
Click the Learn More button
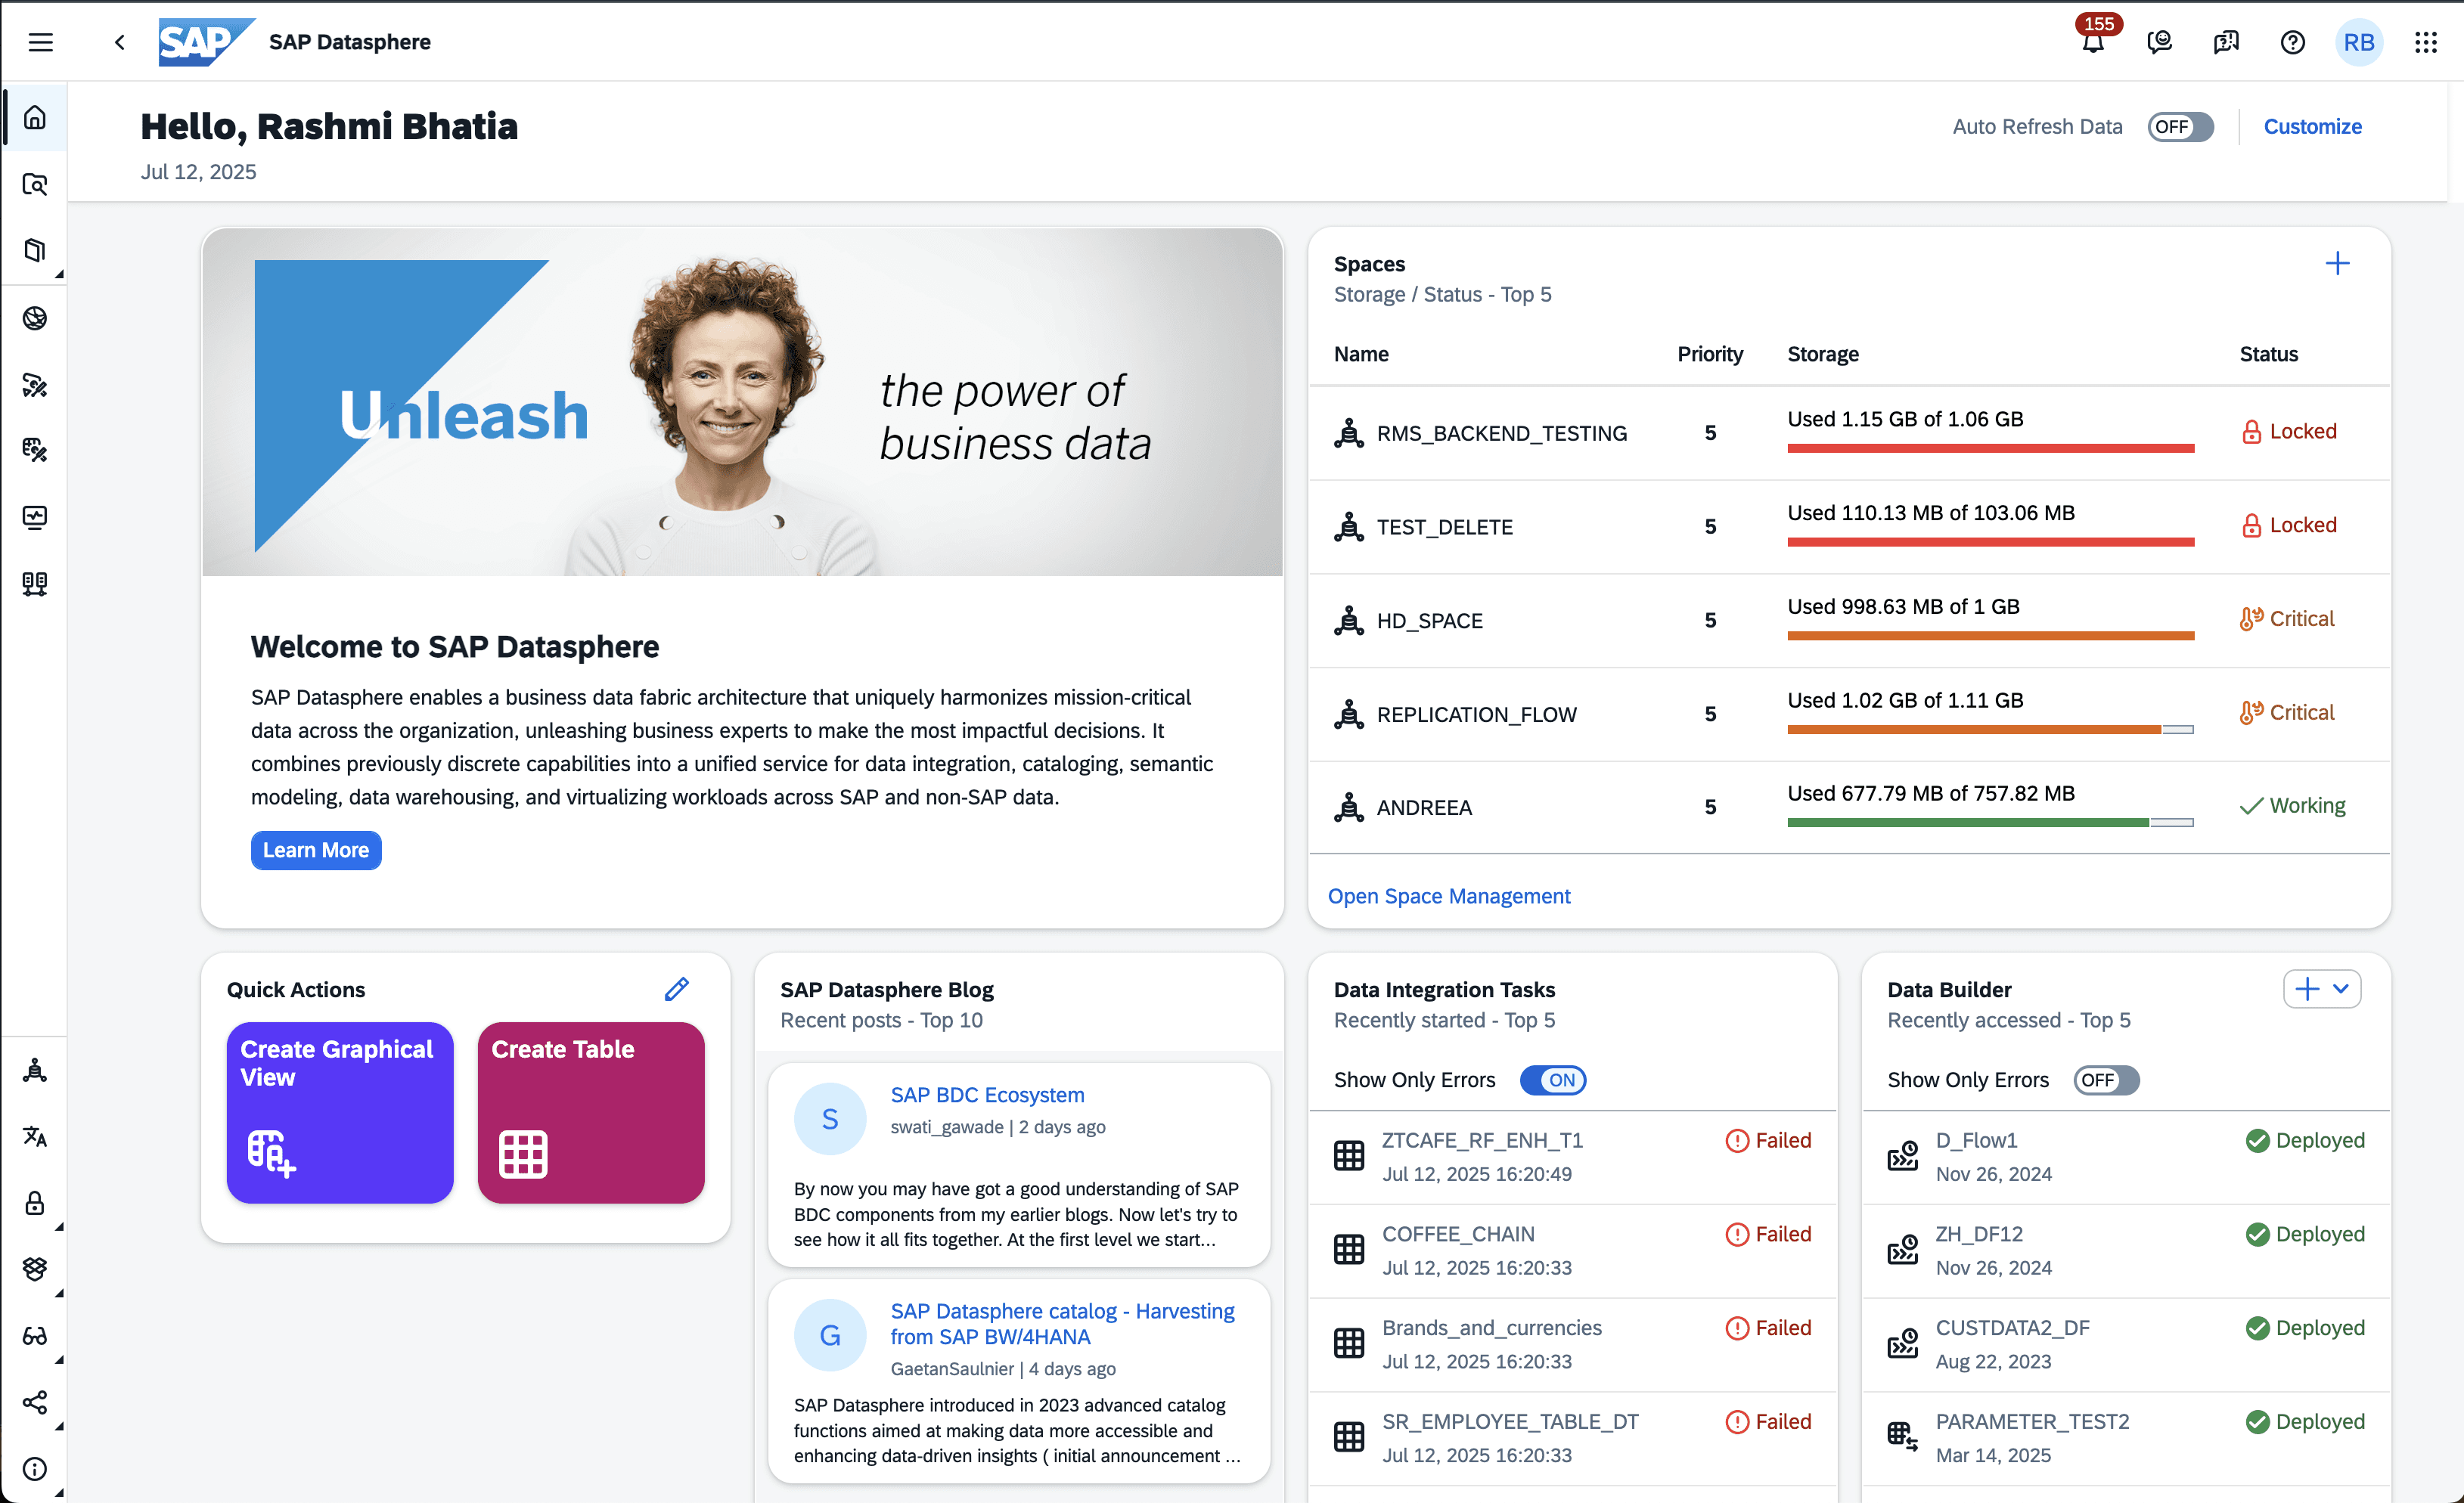316,851
